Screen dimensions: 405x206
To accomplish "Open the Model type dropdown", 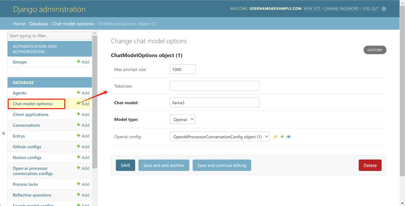I will tap(182, 119).
